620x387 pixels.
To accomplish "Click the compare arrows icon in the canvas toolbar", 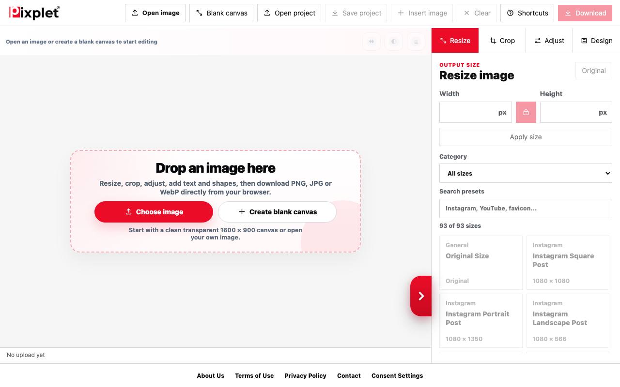I will coord(372,42).
